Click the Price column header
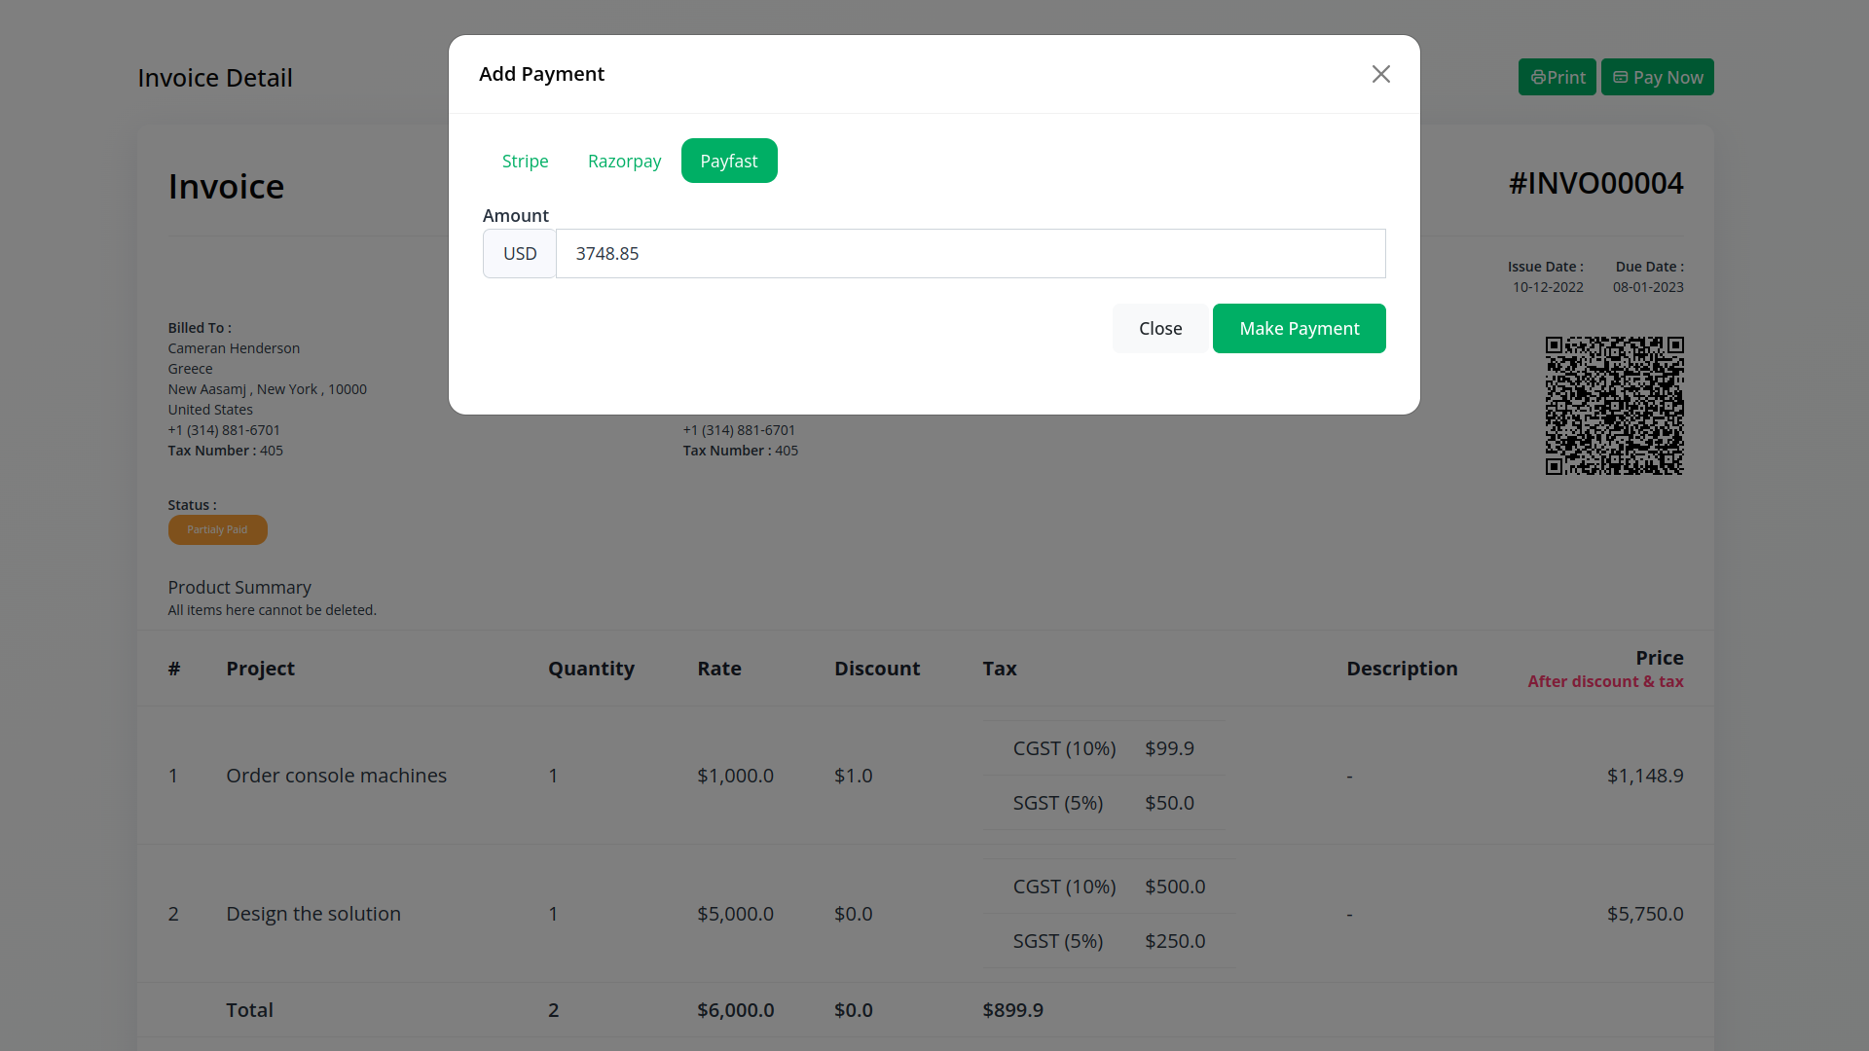The width and height of the screenshot is (1869, 1051). coord(1659,658)
